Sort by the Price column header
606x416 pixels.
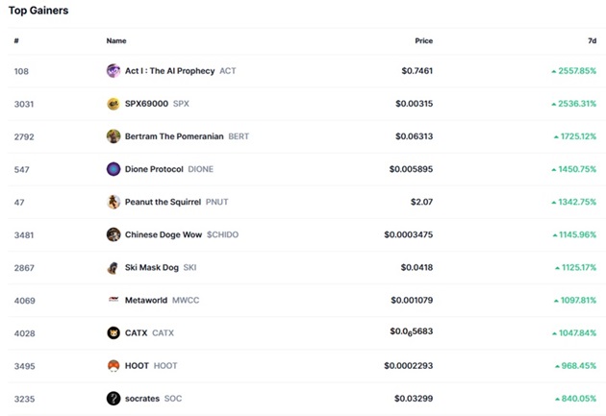pos(423,40)
